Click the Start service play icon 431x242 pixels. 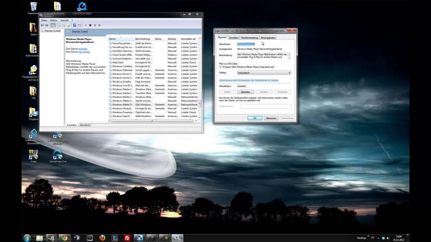(86, 25)
